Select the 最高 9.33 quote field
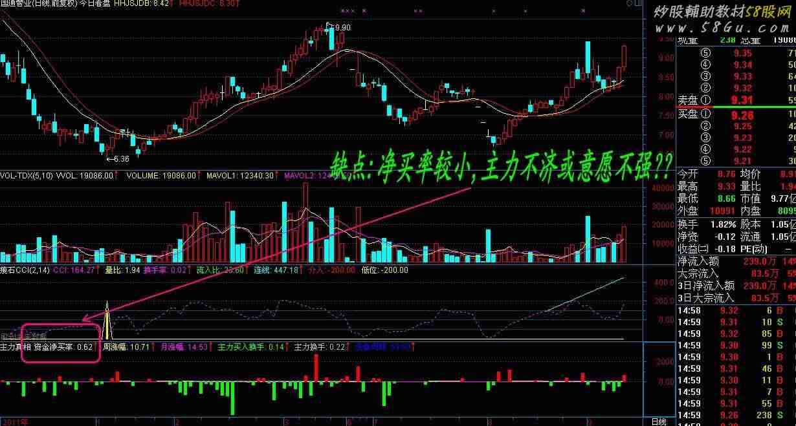 pyautogui.click(x=706, y=187)
